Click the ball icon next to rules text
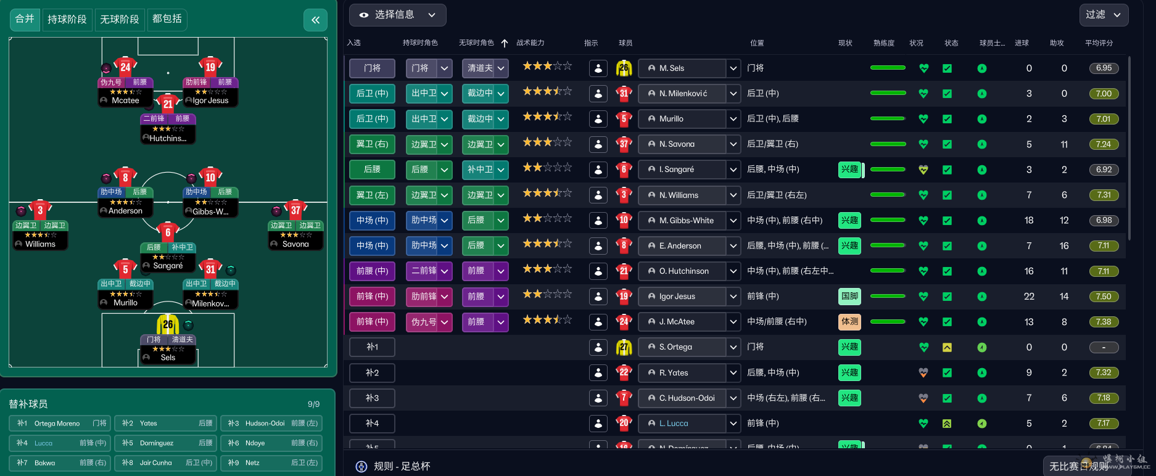 click(361, 467)
